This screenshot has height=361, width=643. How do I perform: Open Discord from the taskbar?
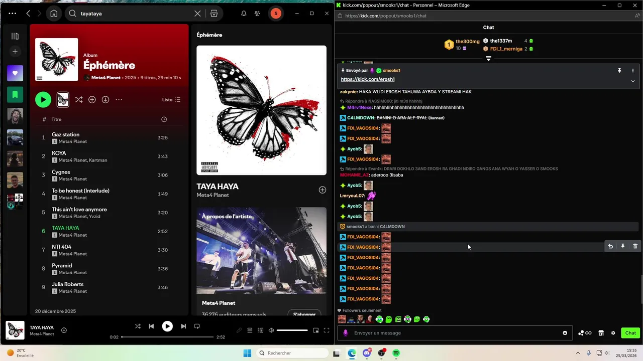click(367, 353)
